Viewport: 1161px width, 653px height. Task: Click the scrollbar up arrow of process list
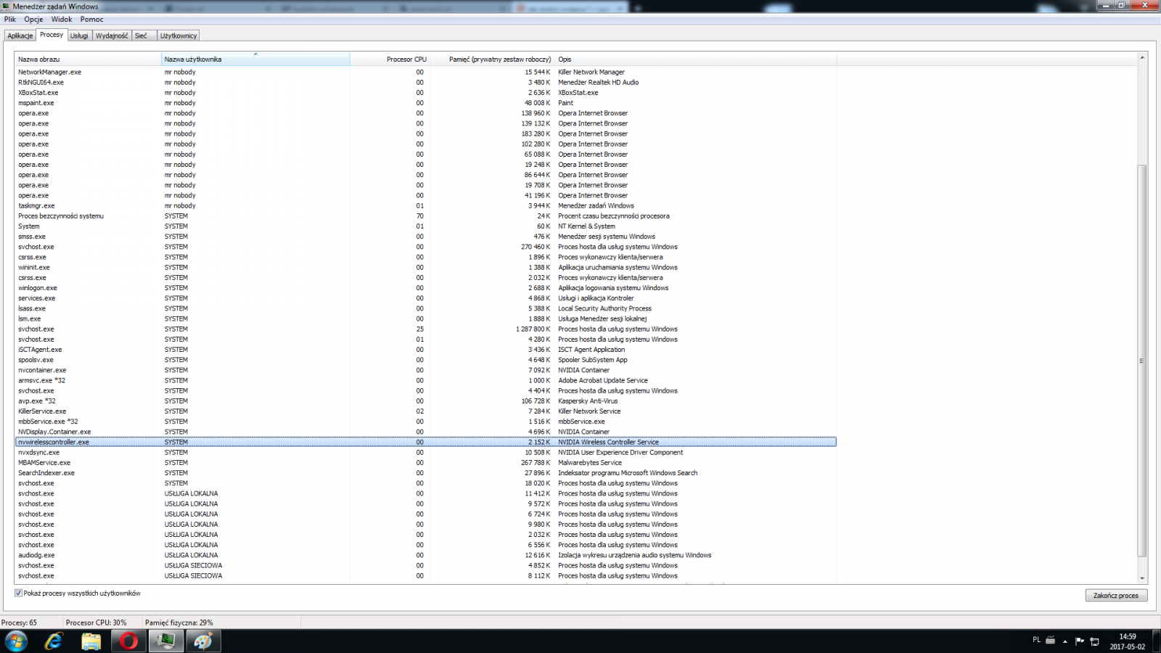point(1142,57)
